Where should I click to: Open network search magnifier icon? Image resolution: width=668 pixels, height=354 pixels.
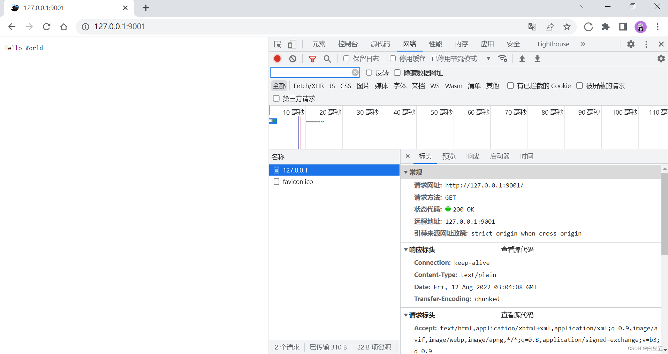point(327,59)
